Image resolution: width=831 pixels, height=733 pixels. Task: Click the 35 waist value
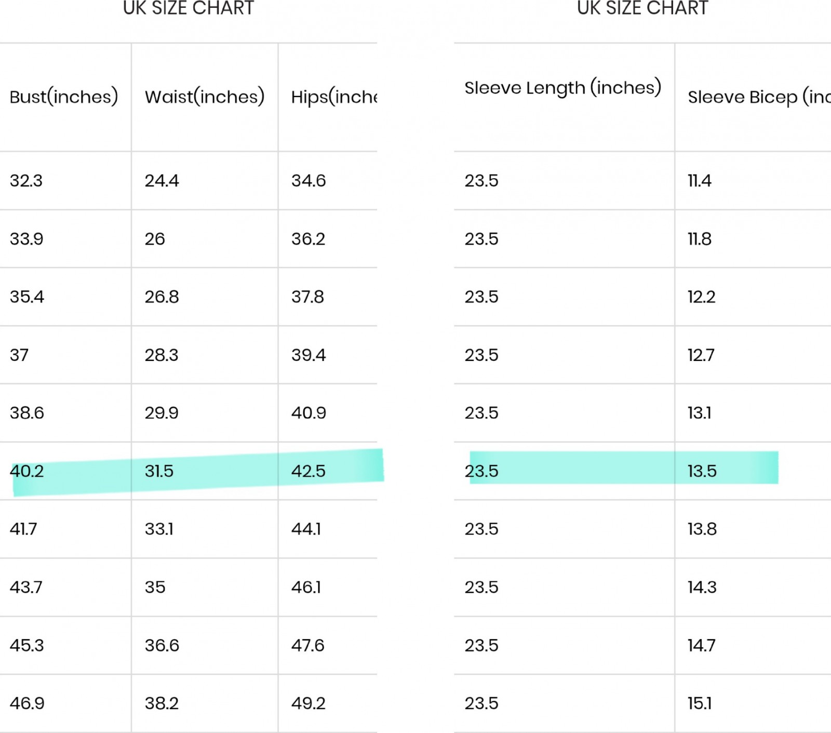[155, 587]
